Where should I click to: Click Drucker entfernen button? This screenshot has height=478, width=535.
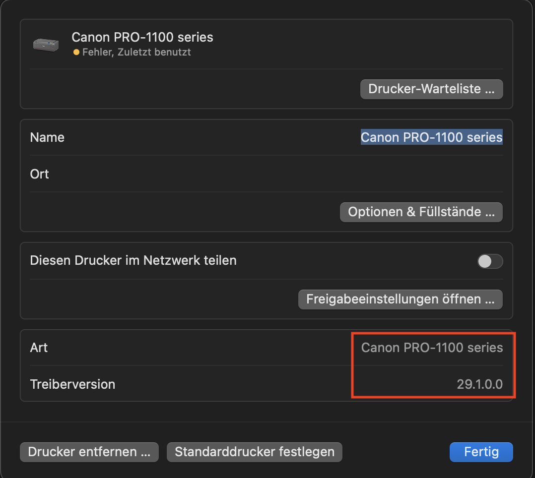[x=89, y=452]
